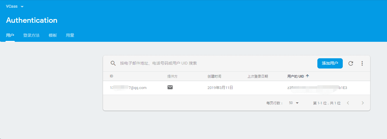387x139 pixels.
Task: Click the email provider envelope icon
Action: coord(170,87)
